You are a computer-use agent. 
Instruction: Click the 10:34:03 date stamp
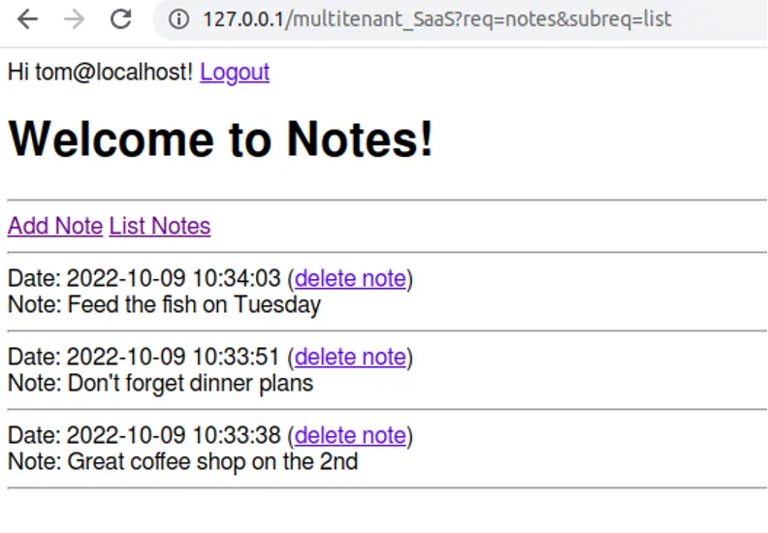click(x=174, y=278)
